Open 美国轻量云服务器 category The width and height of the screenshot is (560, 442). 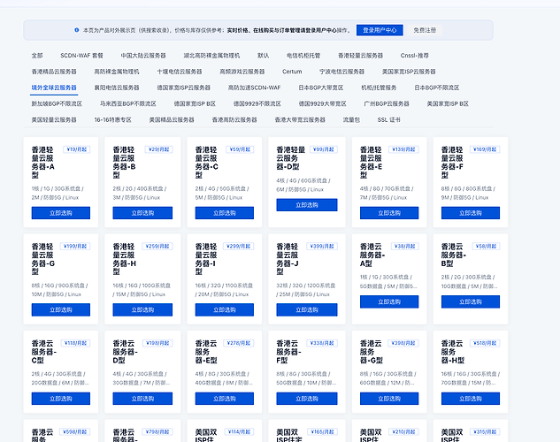coord(54,120)
